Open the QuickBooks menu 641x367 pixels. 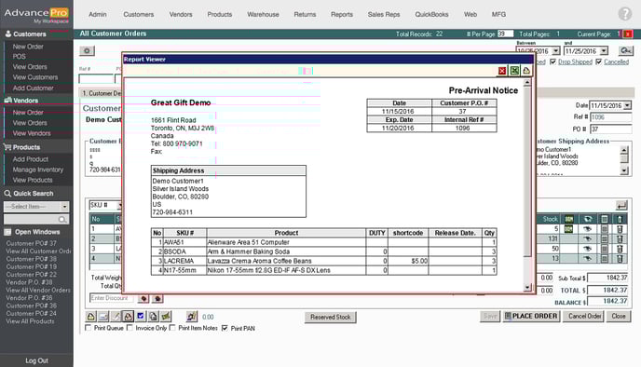431,14
